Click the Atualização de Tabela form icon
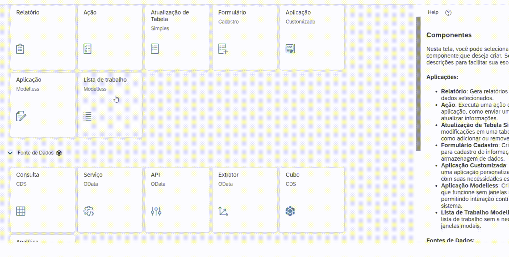509x257 pixels. coord(155,49)
